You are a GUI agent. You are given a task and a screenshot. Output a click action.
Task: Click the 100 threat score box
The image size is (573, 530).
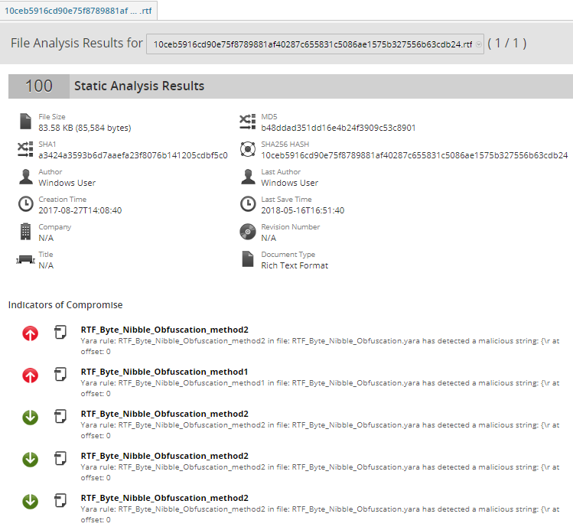pos(38,86)
